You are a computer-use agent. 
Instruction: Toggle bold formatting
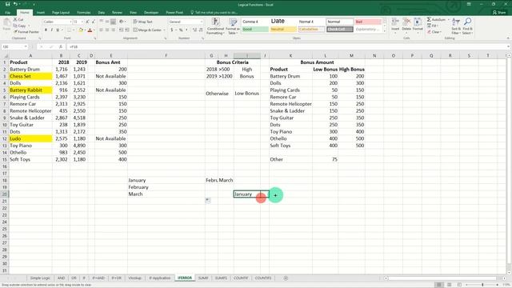[x=46, y=30]
